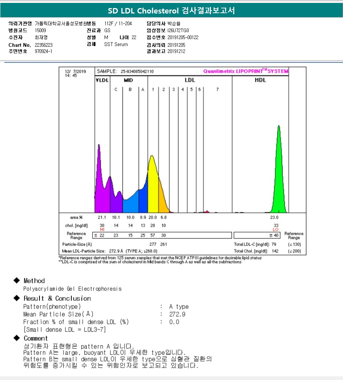The image size is (343, 380).
Task: Click the red 'LO' flag under HDL cholesterol
Action: pyautogui.click(x=276, y=229)
